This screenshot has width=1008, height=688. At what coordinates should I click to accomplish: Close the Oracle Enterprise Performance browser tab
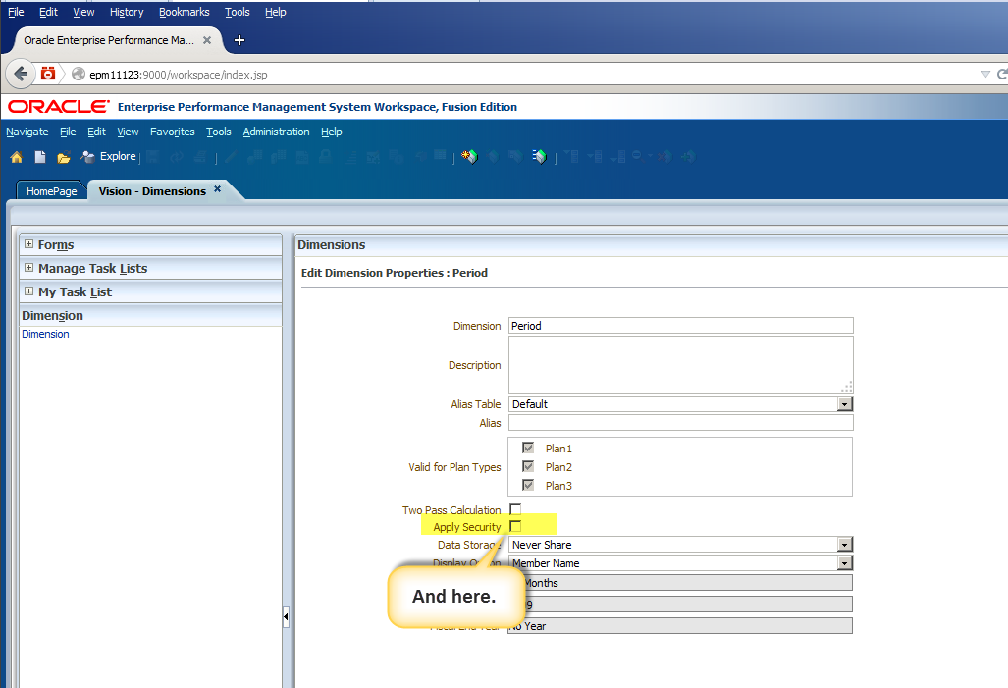(207, 40)
